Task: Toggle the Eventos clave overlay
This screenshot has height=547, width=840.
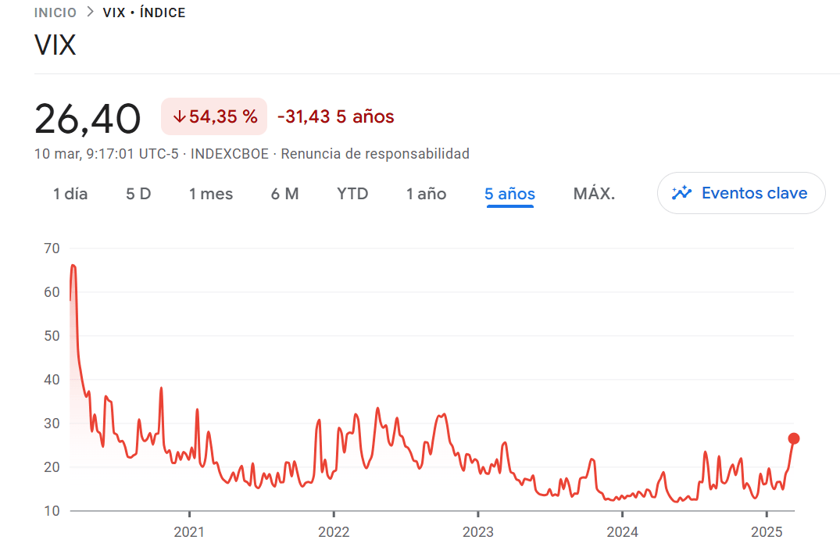Action: 741,192
